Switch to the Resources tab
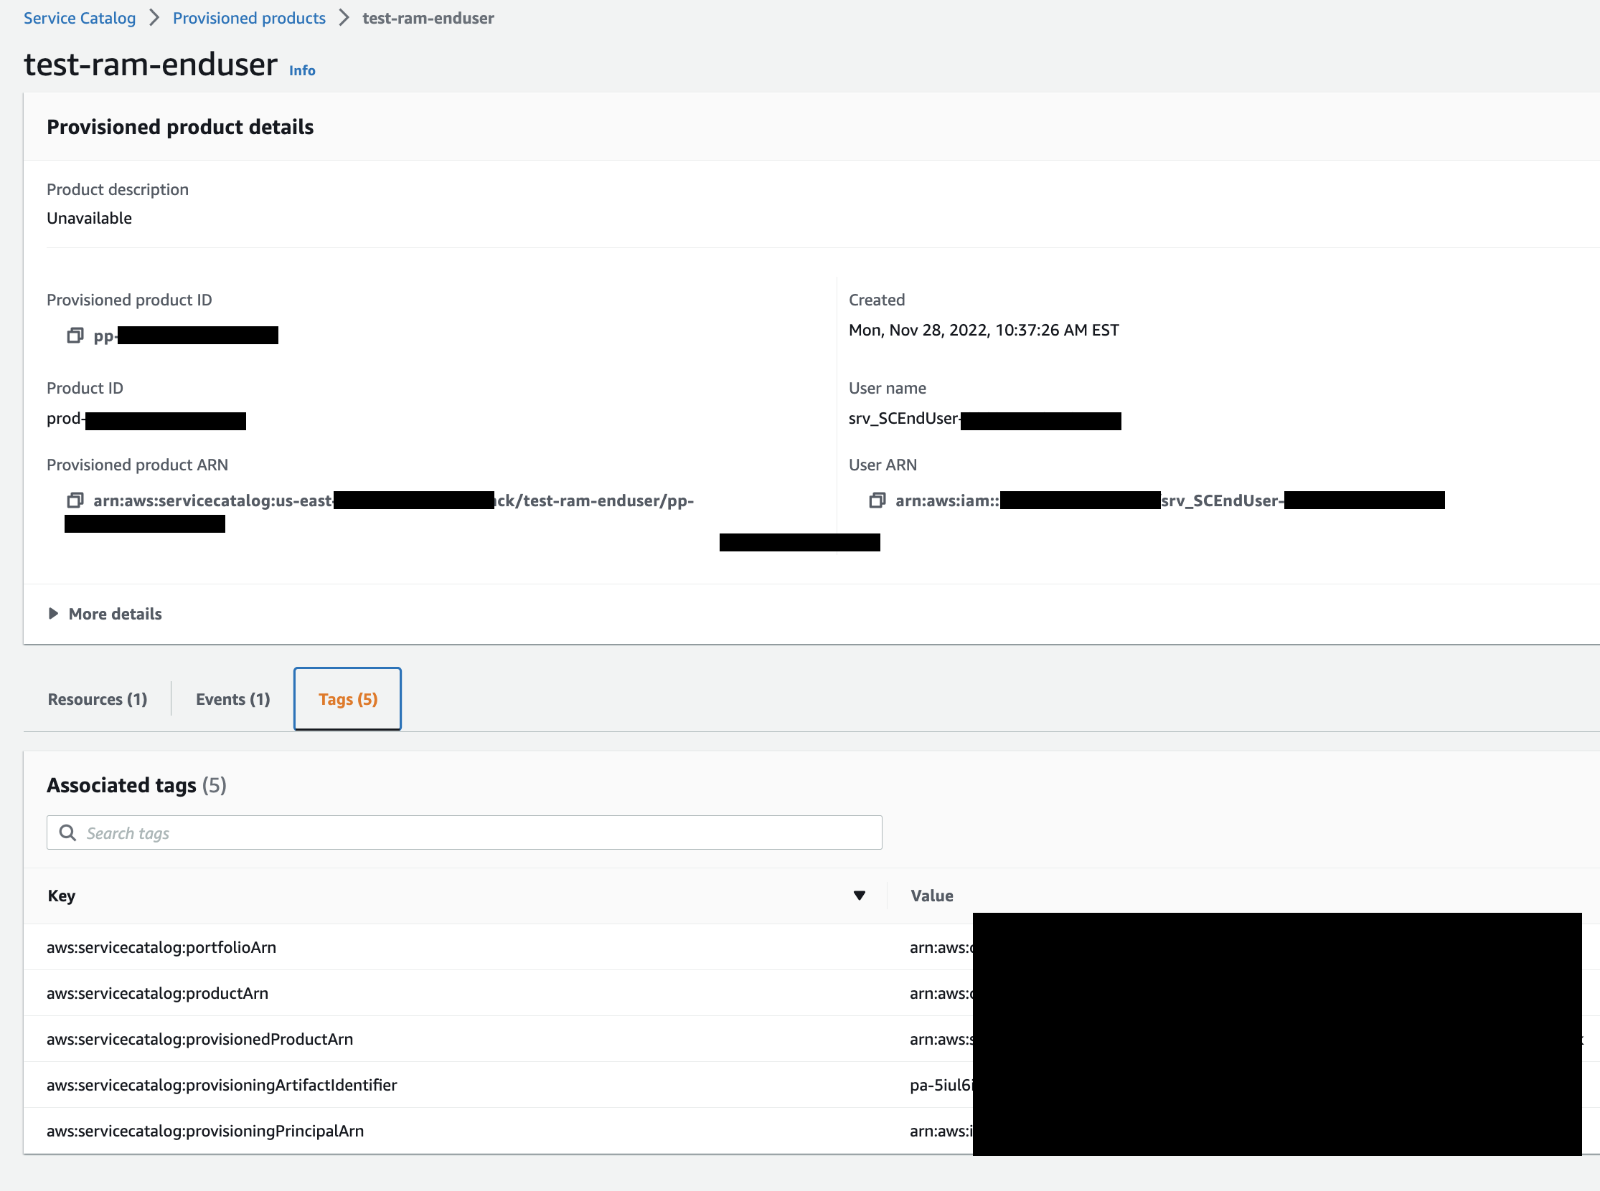Screen dimensions: 1600x1191 97,698
